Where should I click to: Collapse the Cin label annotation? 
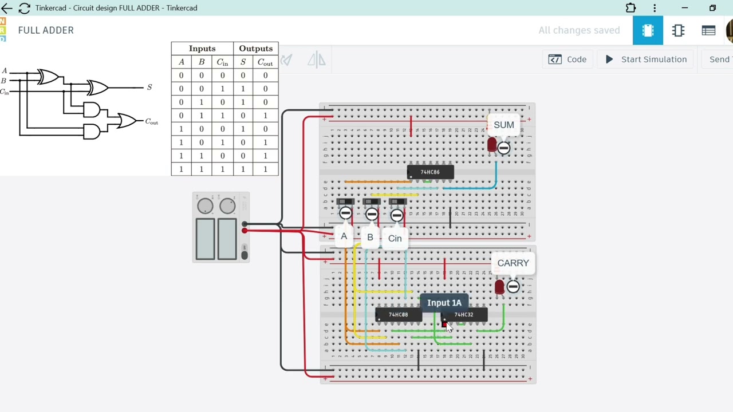pyautogui.click(x=397, y=216)
